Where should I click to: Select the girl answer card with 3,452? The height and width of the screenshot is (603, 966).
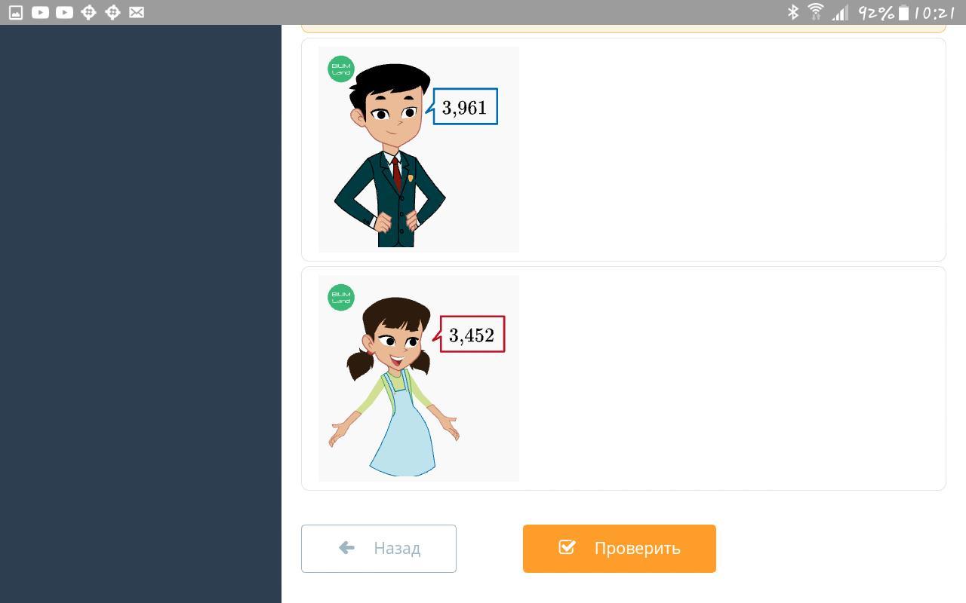pos(623,378)
